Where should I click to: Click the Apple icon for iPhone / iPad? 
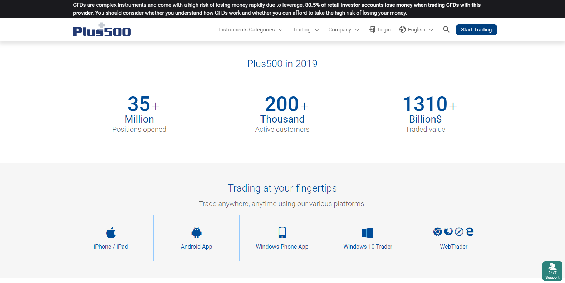point(111,233)
